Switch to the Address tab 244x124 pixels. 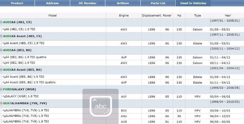52,3
